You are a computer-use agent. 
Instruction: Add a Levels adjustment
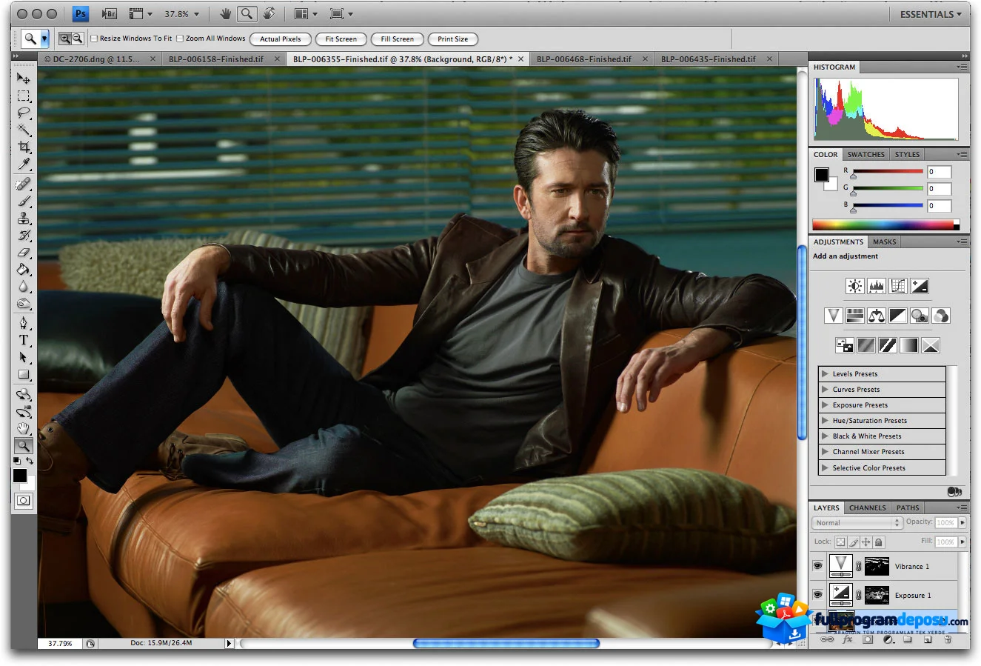tap(877, 286)
